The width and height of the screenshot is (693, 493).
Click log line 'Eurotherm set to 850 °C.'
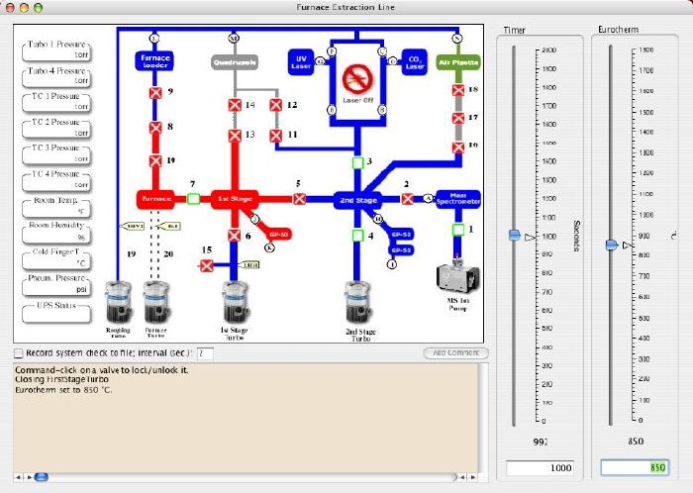click(x=63, y=390)
